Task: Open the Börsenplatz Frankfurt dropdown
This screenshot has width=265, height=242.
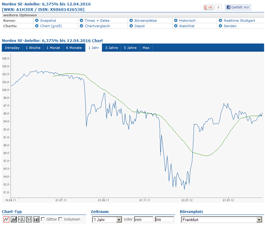Action: pos(222,220)
